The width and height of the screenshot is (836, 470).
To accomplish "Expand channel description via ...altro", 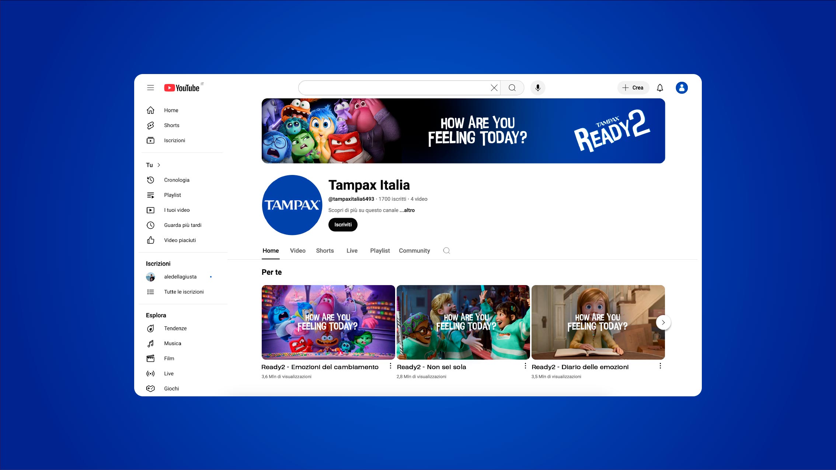I will pos(407,210).
